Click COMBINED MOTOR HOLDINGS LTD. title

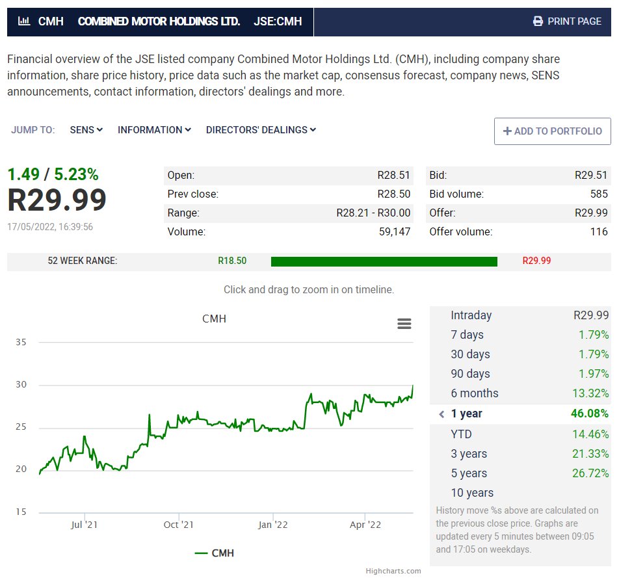point(159,21)
